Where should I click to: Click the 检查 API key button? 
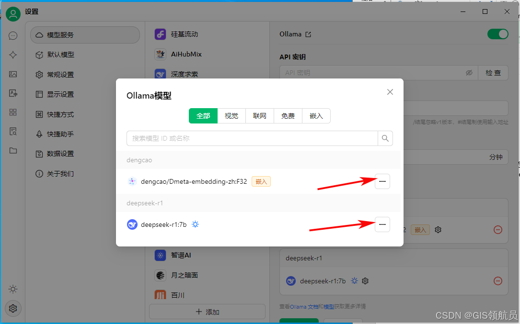(493, 73)
